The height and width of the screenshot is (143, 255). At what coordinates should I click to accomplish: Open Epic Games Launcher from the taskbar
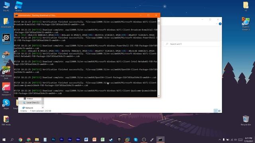(119, 139)
